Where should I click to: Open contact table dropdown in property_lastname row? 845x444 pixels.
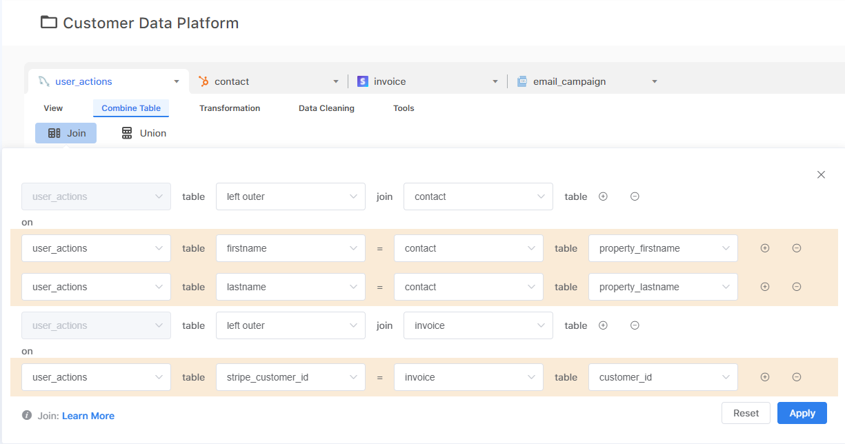point(468,287)
